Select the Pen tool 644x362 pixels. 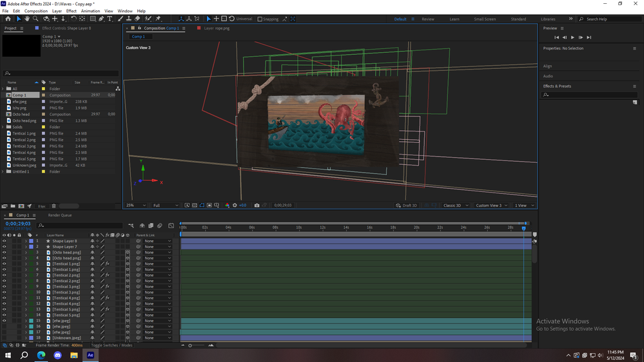tap(101, 19)
